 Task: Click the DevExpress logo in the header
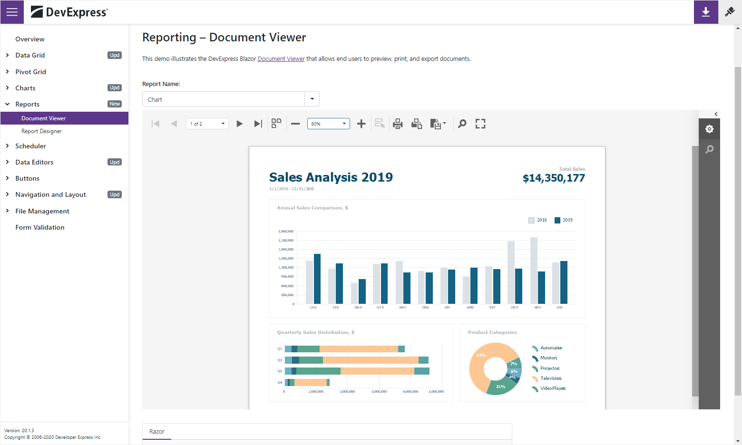tap(69, 12)
